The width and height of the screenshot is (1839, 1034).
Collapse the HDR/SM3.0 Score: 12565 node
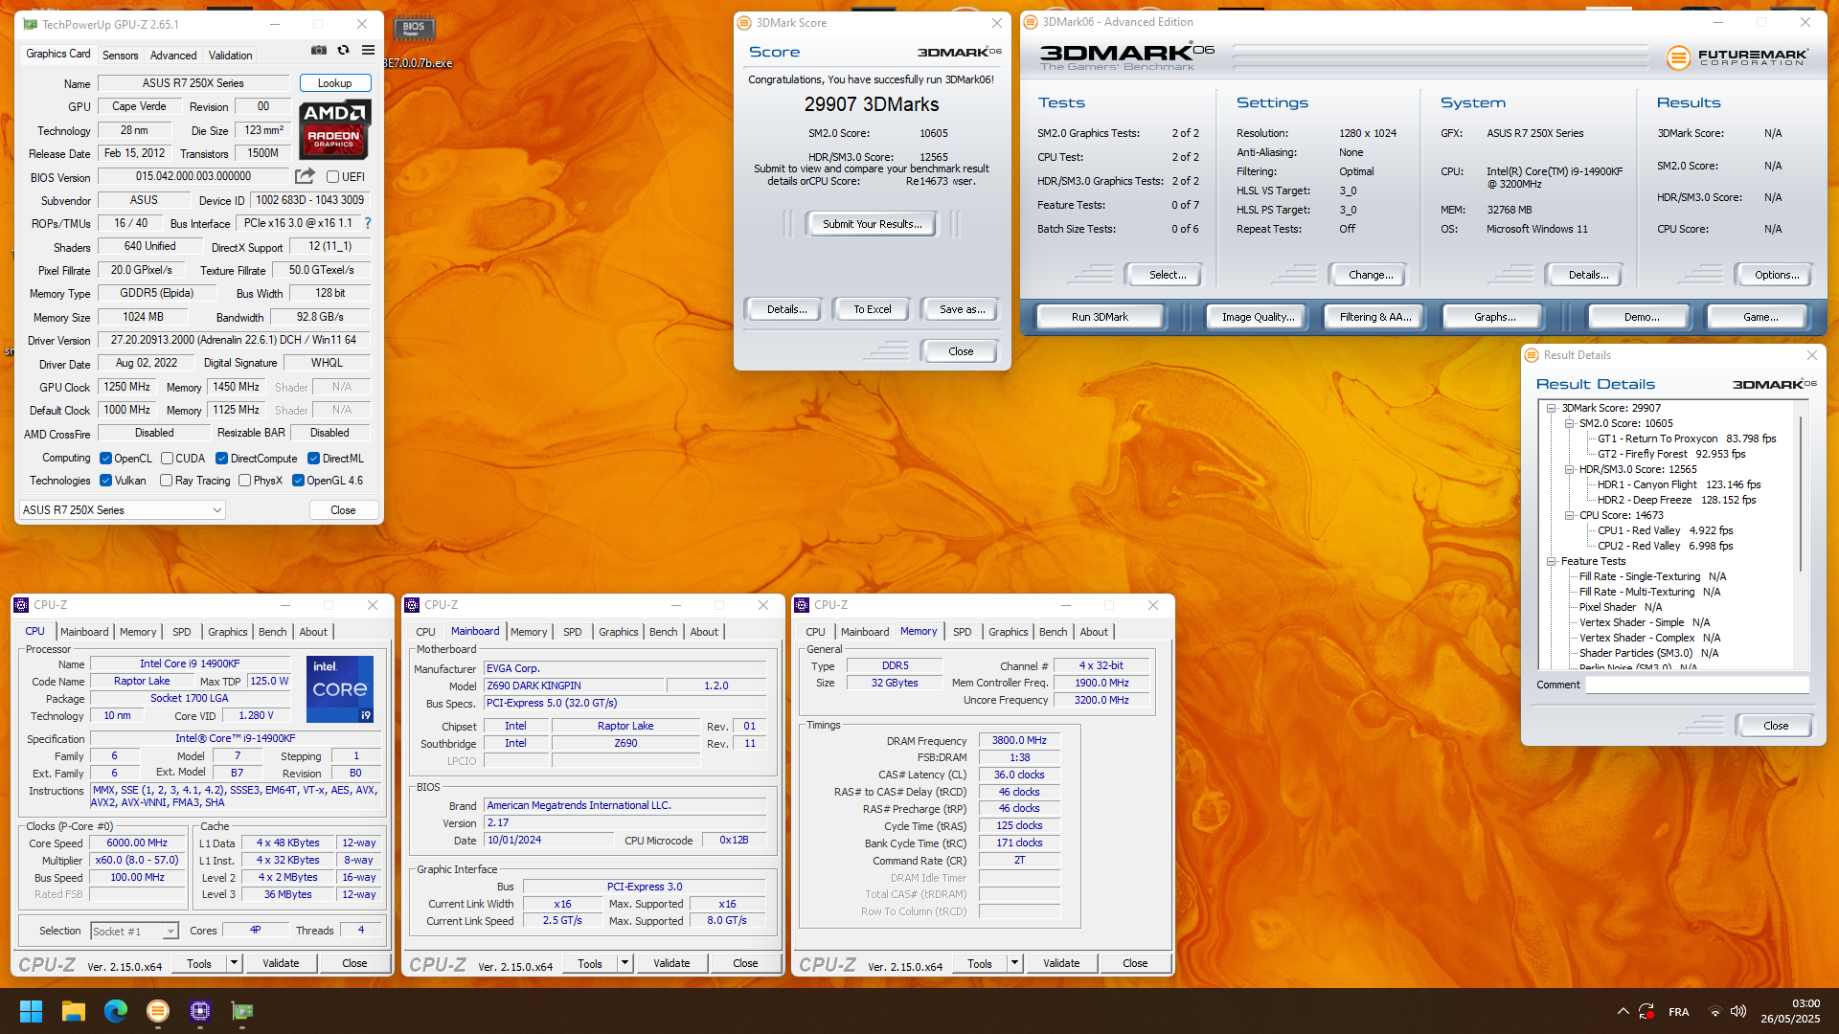coord(1569,469)
